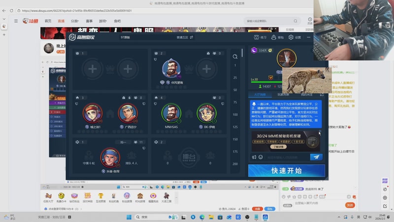Expand 游戏 dropdown in Douyu navigation
The height and width of the screenshot is (222, 394).
(102, 21)
